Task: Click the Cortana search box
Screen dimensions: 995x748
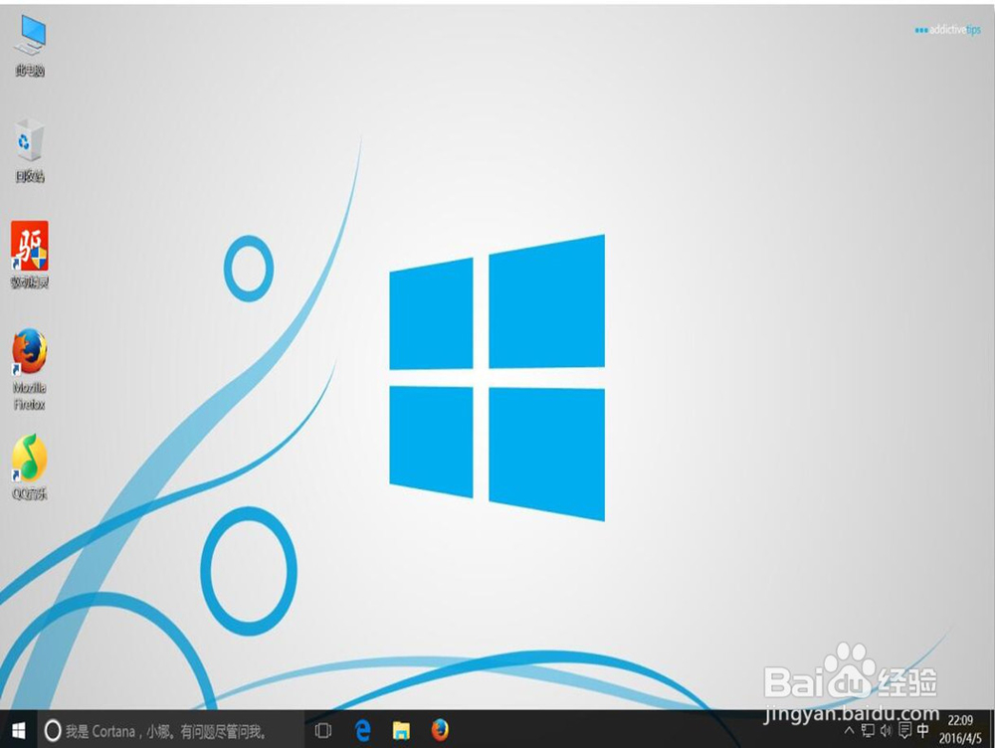Action: 171,731
